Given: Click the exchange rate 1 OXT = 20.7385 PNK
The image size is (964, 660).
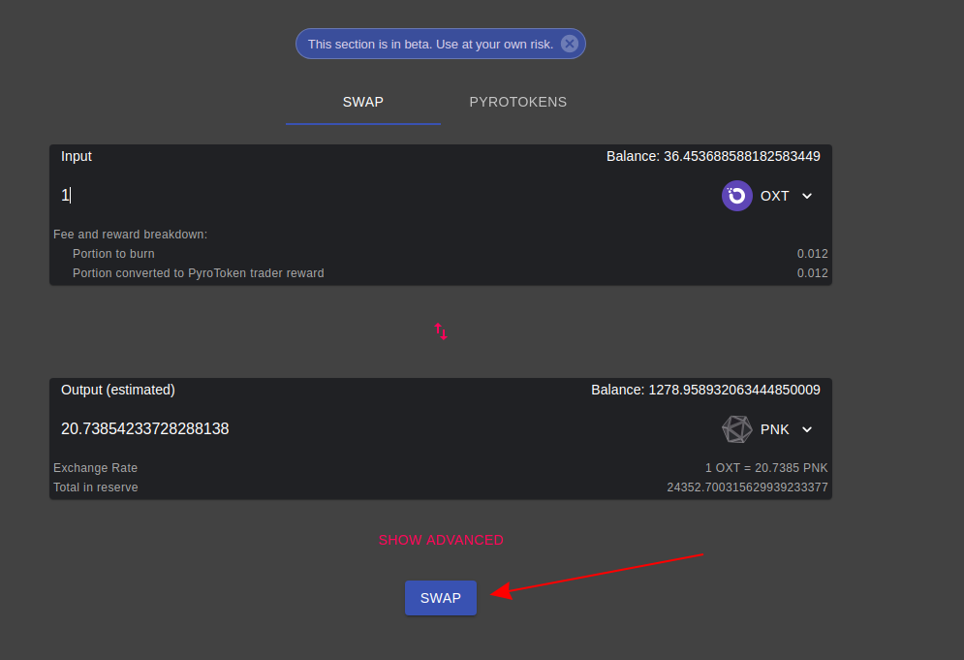Looking at the screenshot, I should [766, 468].
